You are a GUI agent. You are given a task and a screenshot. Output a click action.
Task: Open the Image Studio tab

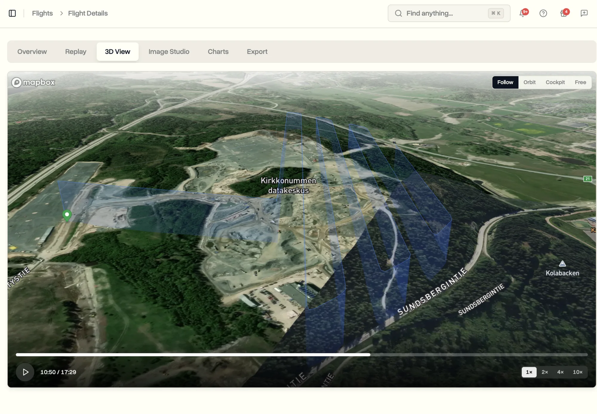pyautogui.click(x=169, y=52)
